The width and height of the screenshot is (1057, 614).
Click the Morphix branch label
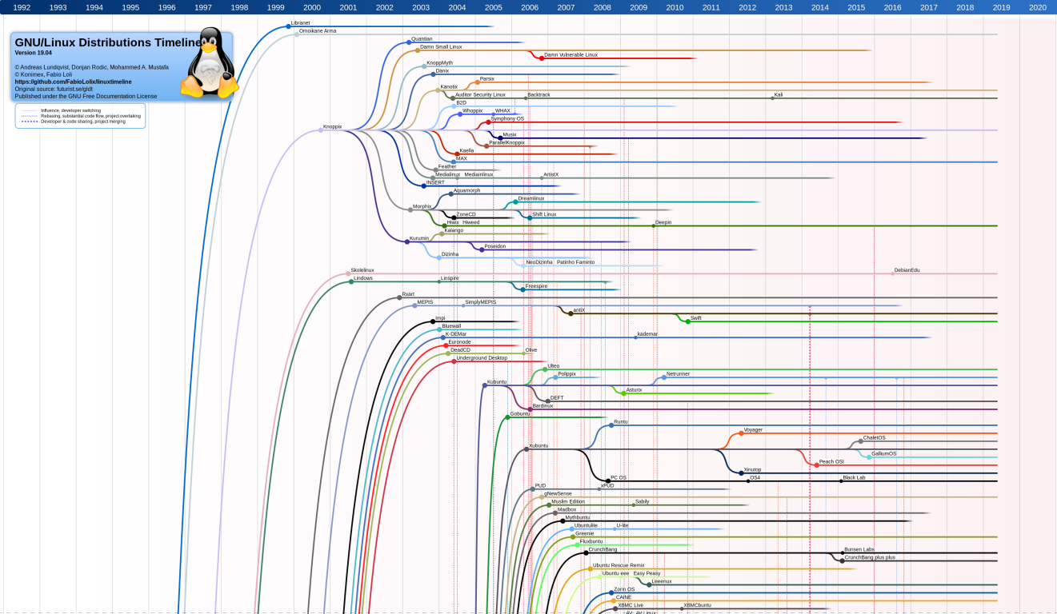point(422,206)
